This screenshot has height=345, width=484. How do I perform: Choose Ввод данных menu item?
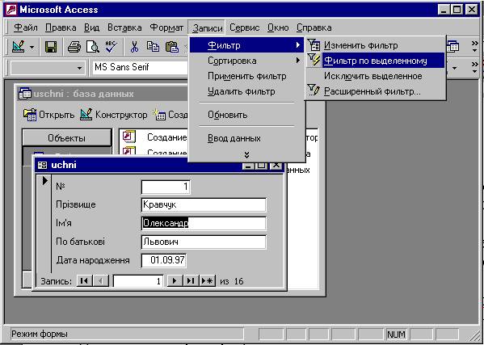tap(246, 138)
